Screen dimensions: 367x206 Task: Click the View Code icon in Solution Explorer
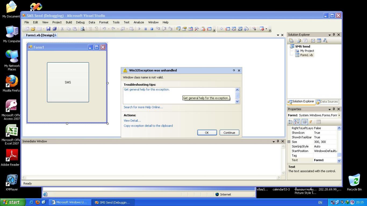click(313, 41)
